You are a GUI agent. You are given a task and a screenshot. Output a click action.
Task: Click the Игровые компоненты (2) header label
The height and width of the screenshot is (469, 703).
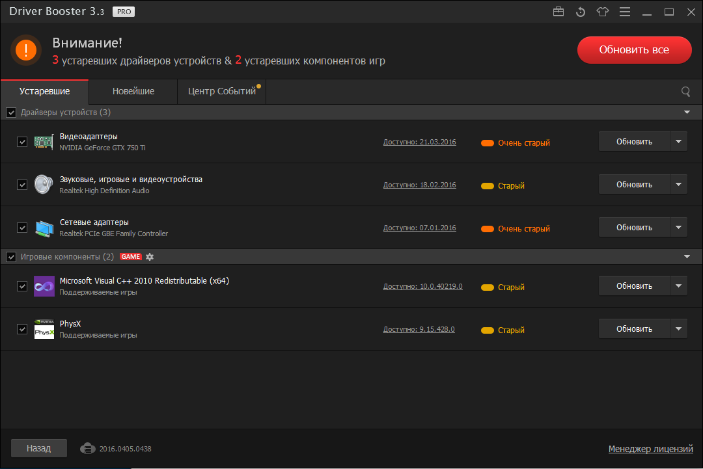pyautogui.click(x=67, y=257)
